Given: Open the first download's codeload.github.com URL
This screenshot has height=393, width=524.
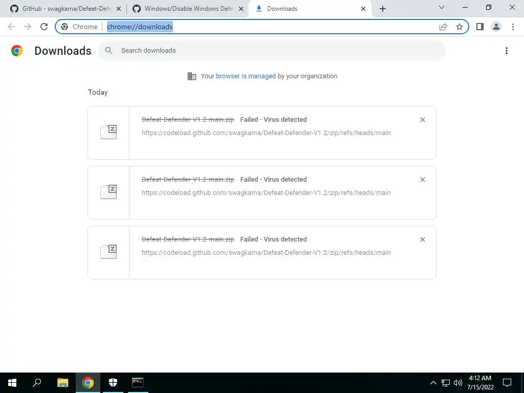Looking at the screenshot, I should pyautogui.click(x=266, y=133).
